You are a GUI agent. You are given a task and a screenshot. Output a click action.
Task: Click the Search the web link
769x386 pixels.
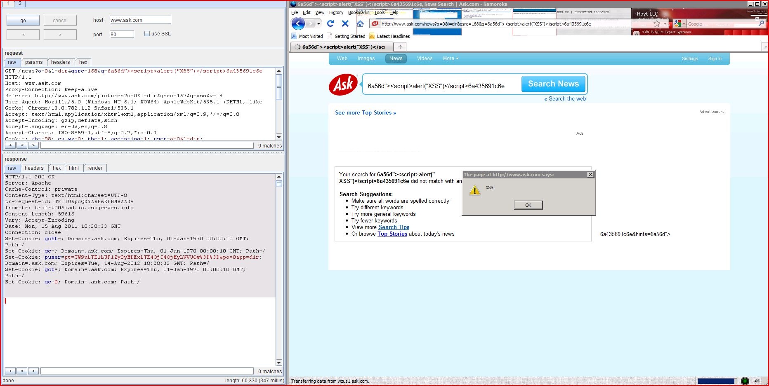click(x=565, y=99)
